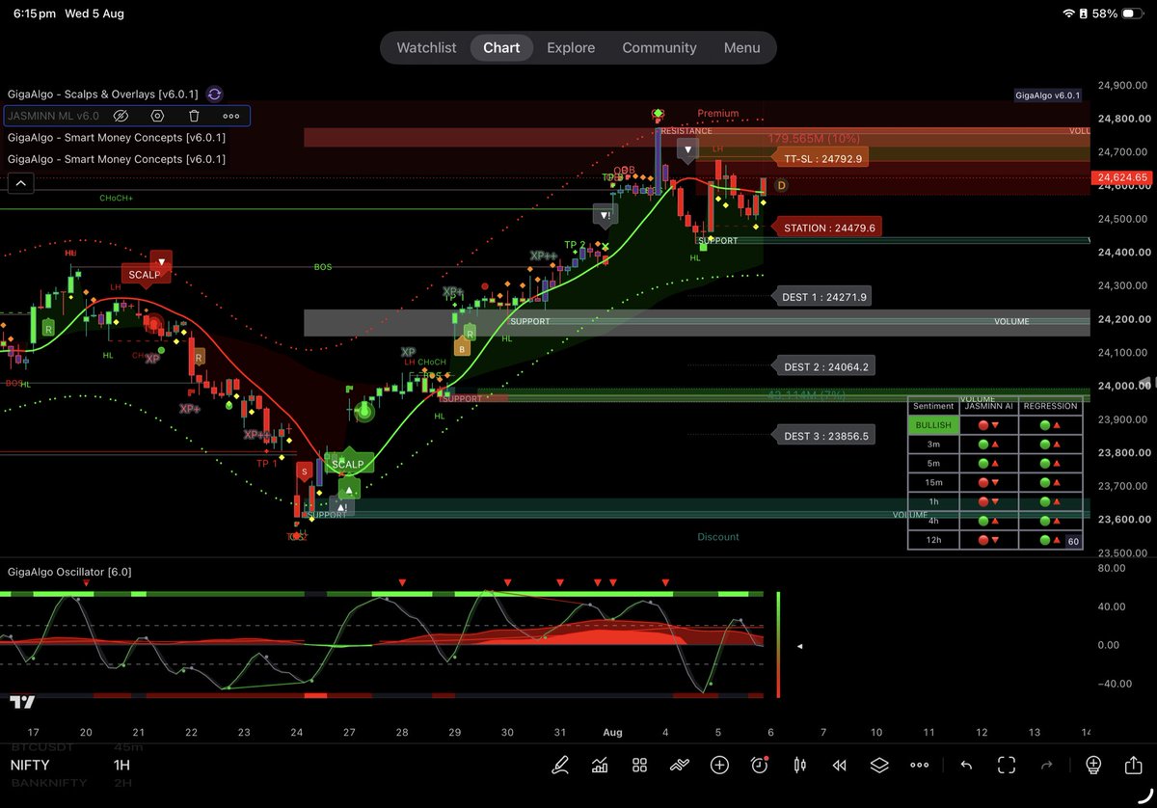This screenshot has width=1157, height=808.
Task: Tap the Premium zone label
Action: pyautogui.click(x=718, y=113)
